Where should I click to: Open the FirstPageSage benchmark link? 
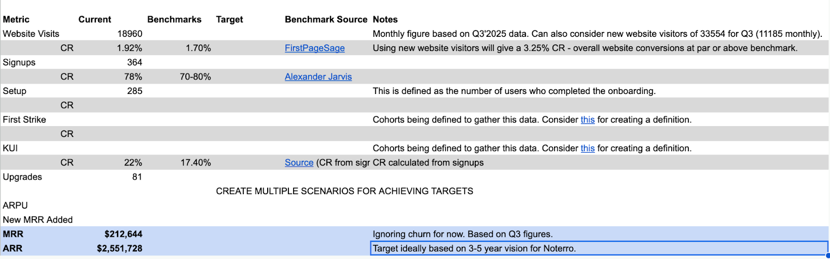click(x=314, y=48)
